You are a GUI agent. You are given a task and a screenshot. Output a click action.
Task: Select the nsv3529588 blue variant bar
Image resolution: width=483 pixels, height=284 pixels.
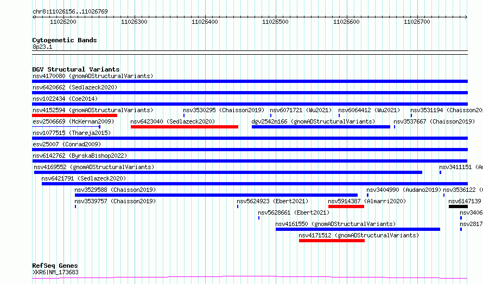click(x=216, y=195)
